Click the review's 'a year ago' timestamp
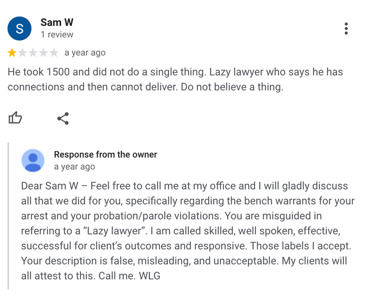The width and height of the screenshot is (365, 300). click(85, 53)
